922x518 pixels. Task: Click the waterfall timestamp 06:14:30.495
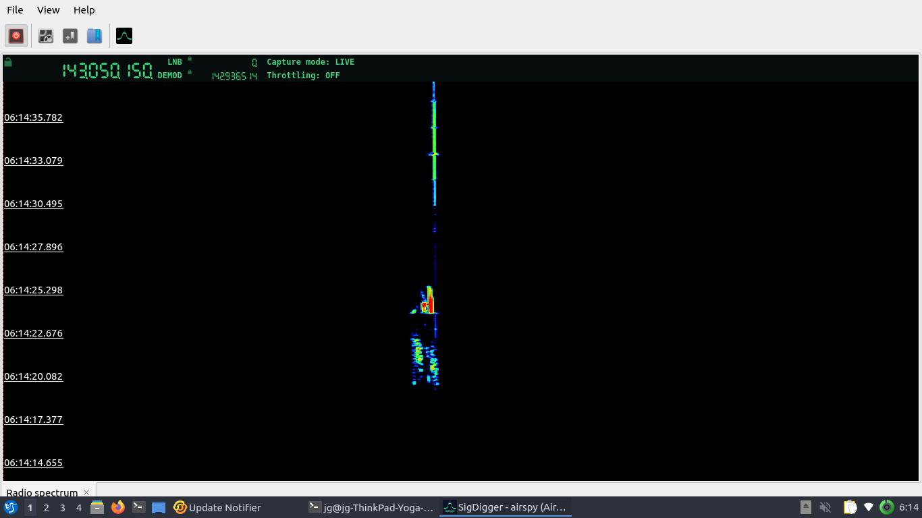point(33,204)
